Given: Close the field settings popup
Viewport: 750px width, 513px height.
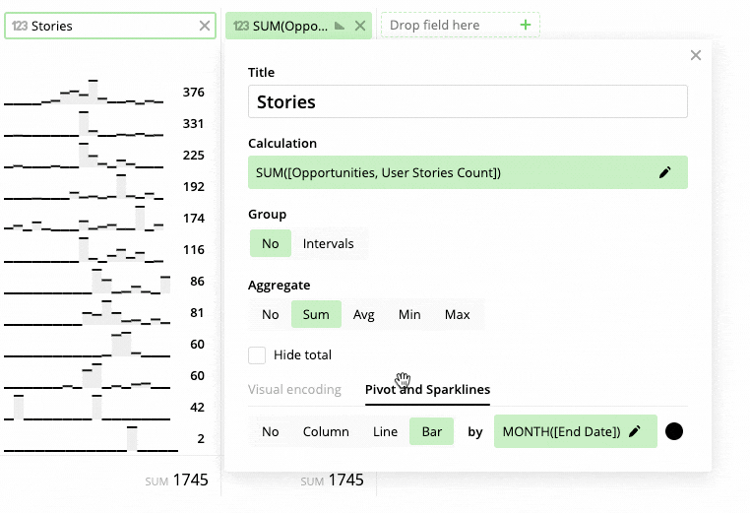Looking at the screenshot, I should click(x=696, y=55).
